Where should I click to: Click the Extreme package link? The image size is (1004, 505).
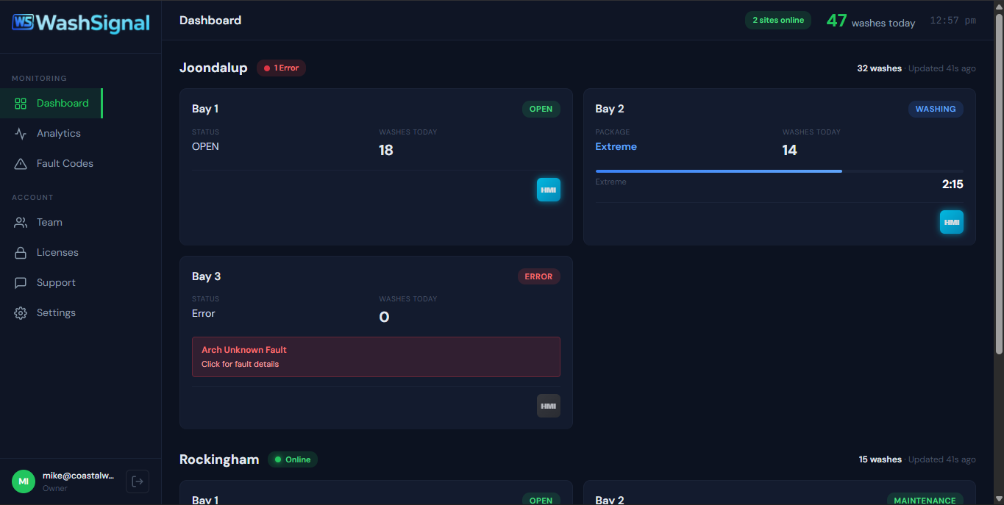point(616,146)
